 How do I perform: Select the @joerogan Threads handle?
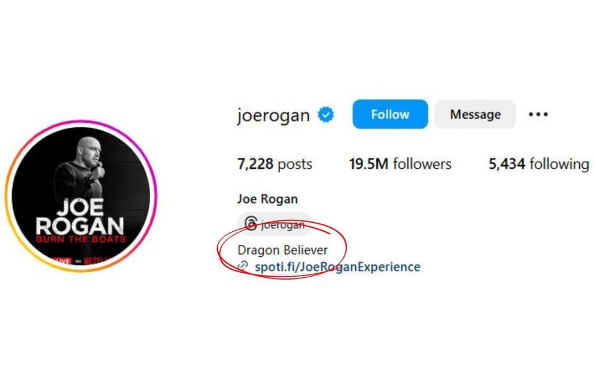279,224
